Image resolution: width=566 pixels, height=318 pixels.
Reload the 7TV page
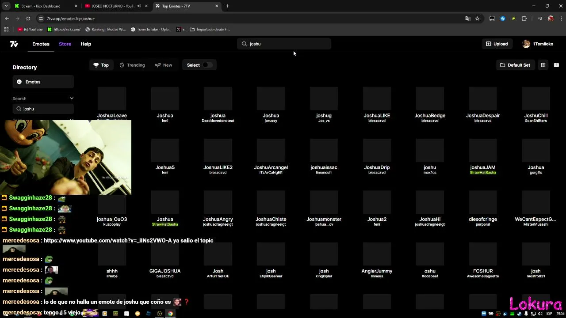[28, 19]
